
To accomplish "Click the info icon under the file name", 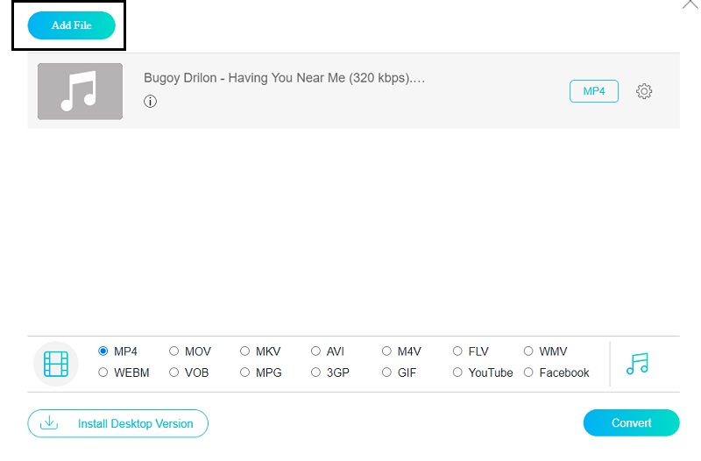I will coord(150,101).
